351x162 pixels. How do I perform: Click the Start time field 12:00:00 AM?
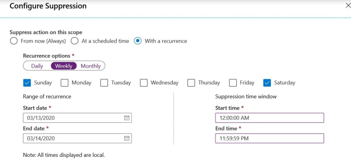[270, 118]
